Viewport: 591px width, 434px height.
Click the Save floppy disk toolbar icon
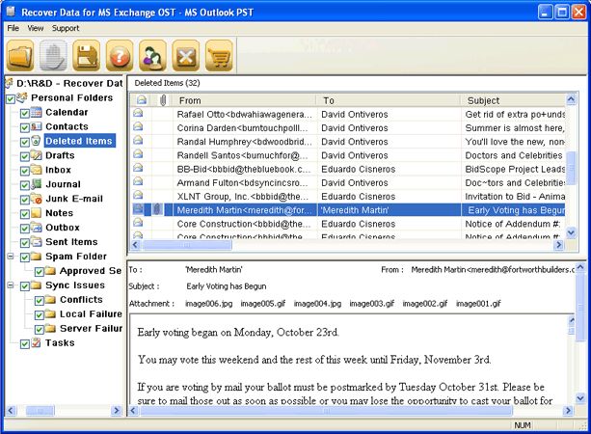pos(87,56)
